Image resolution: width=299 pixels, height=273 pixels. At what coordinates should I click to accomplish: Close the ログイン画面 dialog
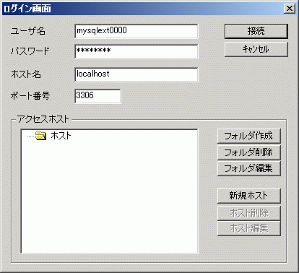pyautogui.click(x=290, y=9)
